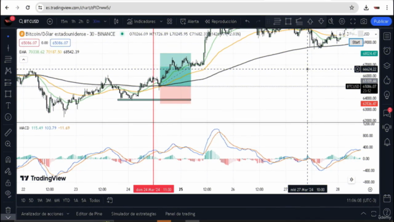Maximize the bottom panel
The image size is (394, 222).
click(374, 213)
